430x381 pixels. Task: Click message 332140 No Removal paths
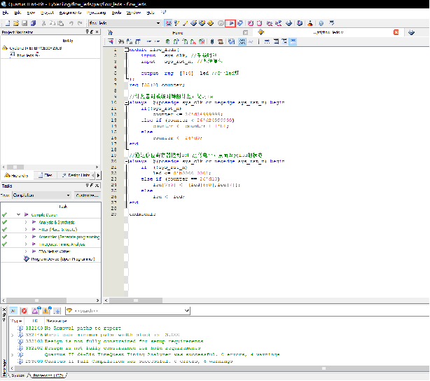click(x=83, y=328)
